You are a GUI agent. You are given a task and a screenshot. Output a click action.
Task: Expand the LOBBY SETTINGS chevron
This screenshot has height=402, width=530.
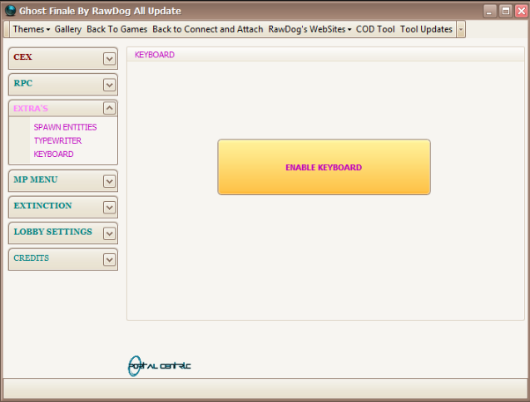tap(109, 233)
